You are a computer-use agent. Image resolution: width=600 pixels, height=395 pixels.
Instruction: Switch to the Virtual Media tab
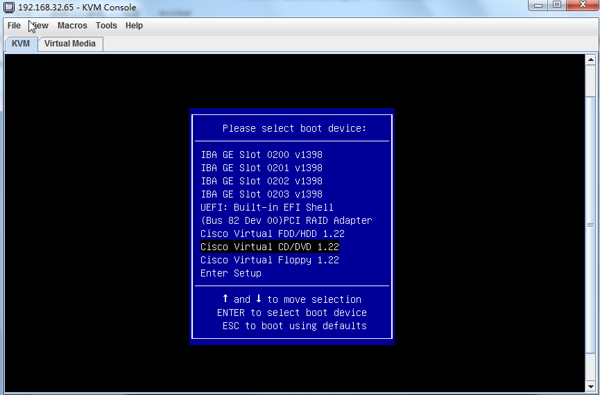70,44
